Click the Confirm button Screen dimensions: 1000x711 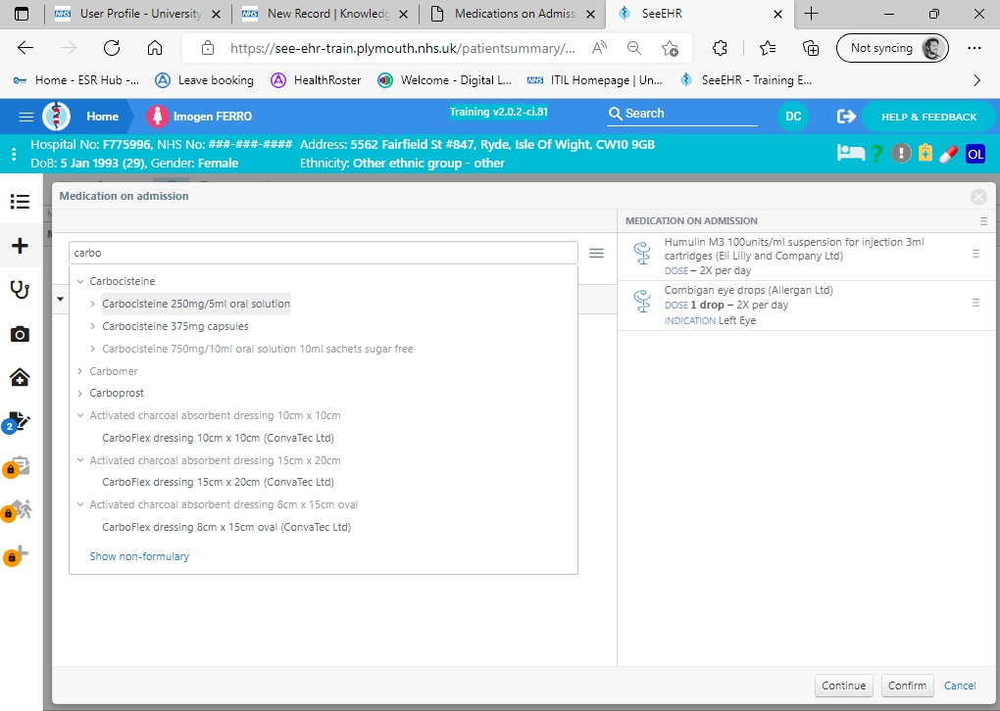coord(907,686)
